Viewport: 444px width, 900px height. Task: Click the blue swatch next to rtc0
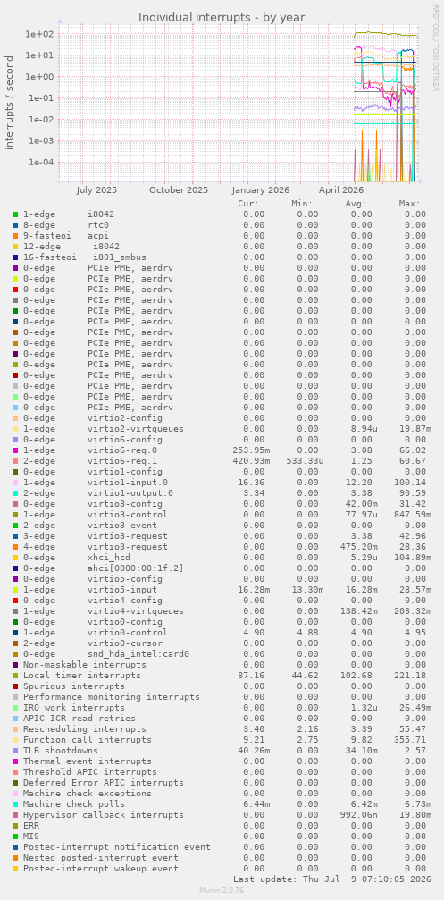[x=15, y=225]
